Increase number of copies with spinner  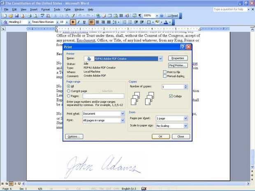(185, 85)
